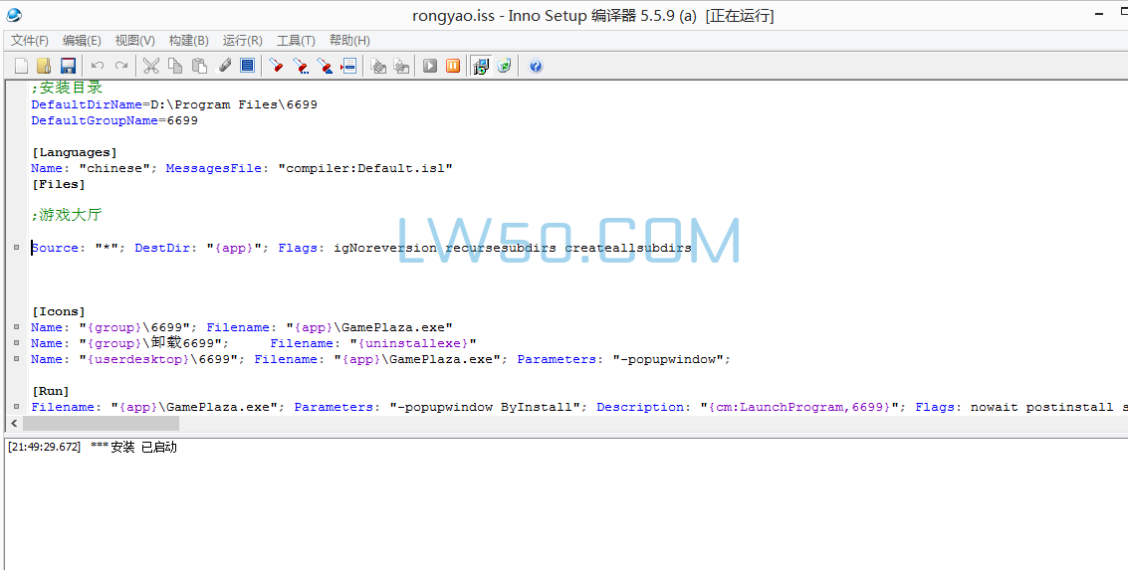1128x570 pixels.
Task: Click the [Run] section header
Action: pos(51,391)
